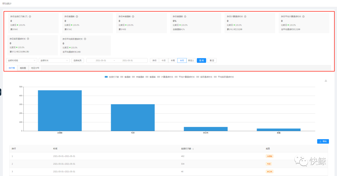
Task: Sort table by 总拨打次数 column arrows
Action: [x=193, y=149]
